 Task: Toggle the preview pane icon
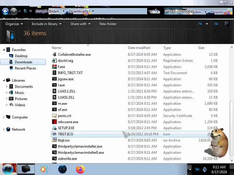216,24
